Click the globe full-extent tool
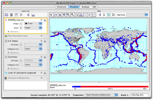Screen dimensions: 153x100 pos(77,15)
